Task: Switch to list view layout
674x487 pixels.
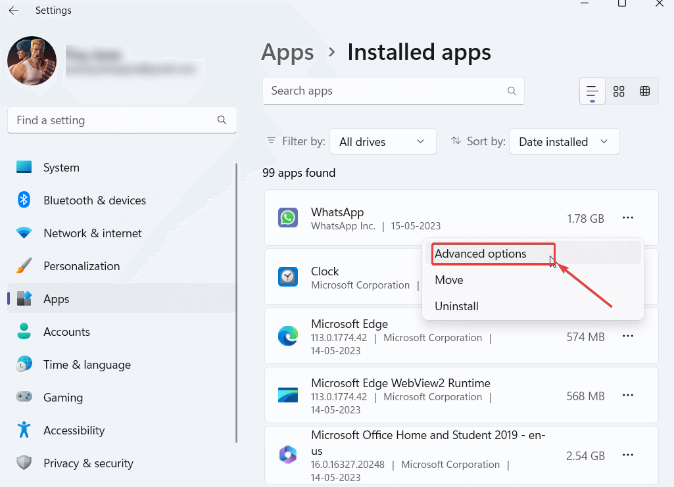Action: tap(592, 91)
